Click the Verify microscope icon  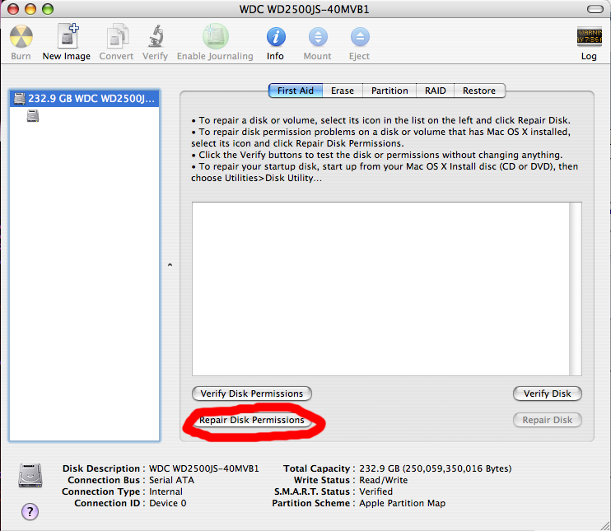(156, 36)
